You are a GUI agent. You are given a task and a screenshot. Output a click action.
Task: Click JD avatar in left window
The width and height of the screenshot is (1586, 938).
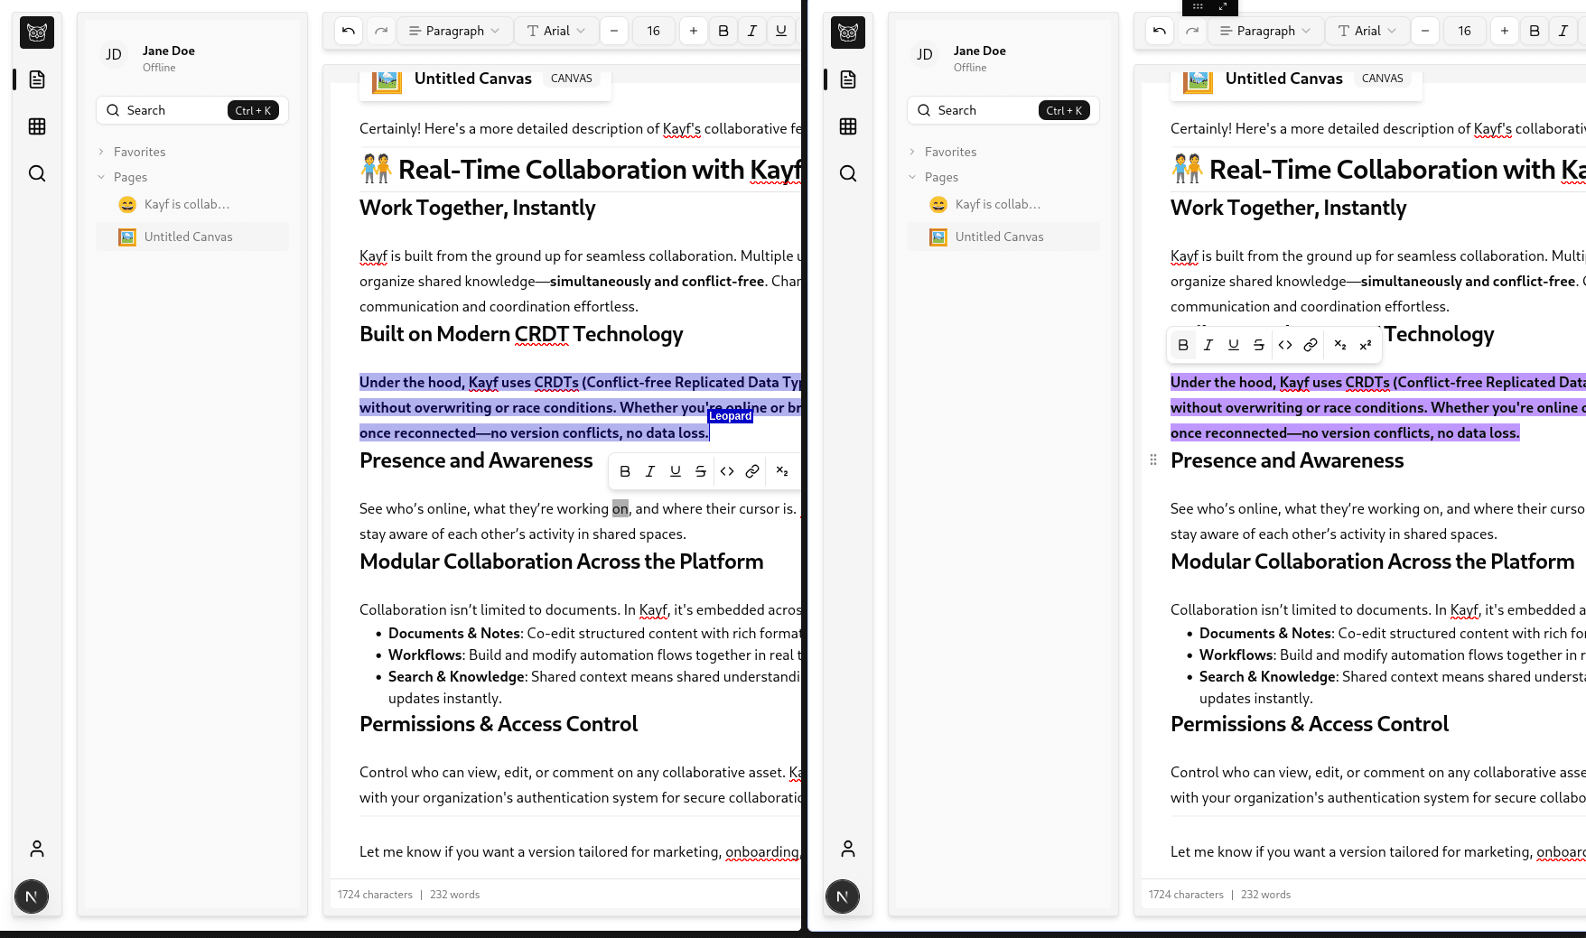(114, 55)
